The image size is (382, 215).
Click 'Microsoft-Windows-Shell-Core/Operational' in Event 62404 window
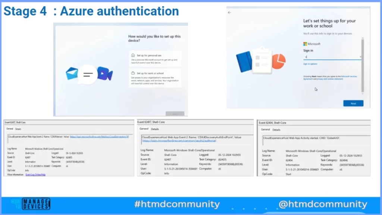point(311,151)
